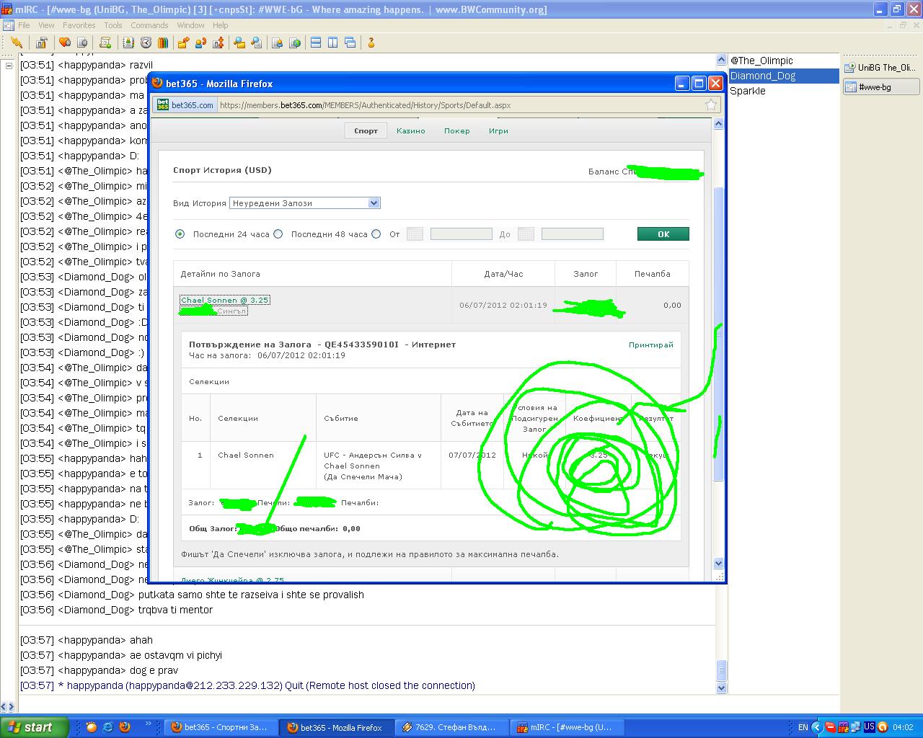
Task: Click the От start date input field
Action: coord(461,234)
